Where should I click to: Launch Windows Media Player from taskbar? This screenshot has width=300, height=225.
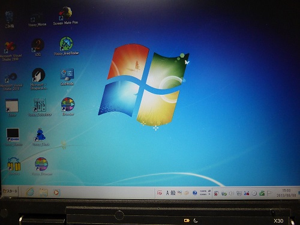[x=56, y=193]
